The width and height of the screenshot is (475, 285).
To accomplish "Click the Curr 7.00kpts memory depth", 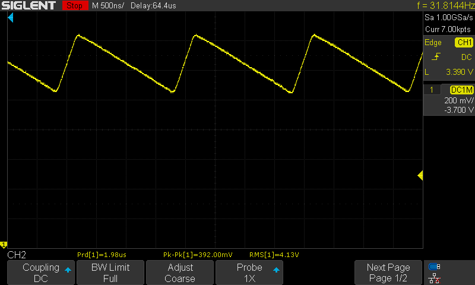I will pyautogui.click(x=448, y=29).
